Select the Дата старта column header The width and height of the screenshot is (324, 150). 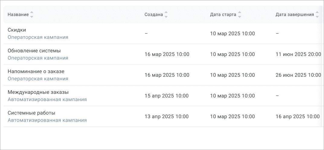point(223,14)
